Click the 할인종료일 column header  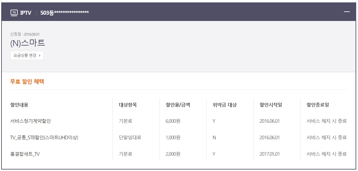(318, 105)
